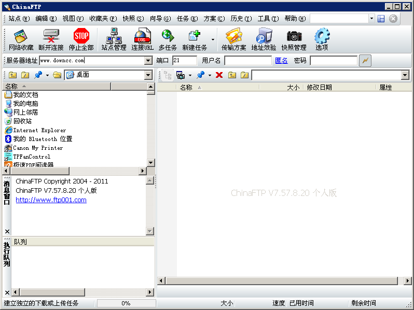The image size is (414, 310).
Task: Open the 桌面 local path dropdown
Action: 148,75
